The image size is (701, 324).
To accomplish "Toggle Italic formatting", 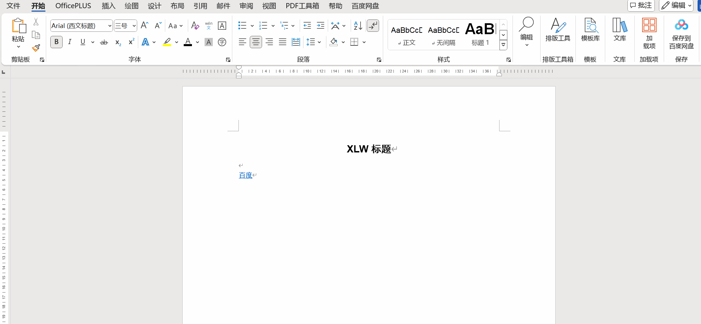I will pyautogui.click(x=70, y=42).
